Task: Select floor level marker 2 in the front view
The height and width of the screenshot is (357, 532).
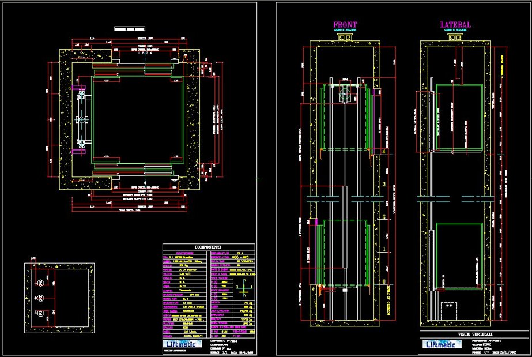Action: click(384, 216)
